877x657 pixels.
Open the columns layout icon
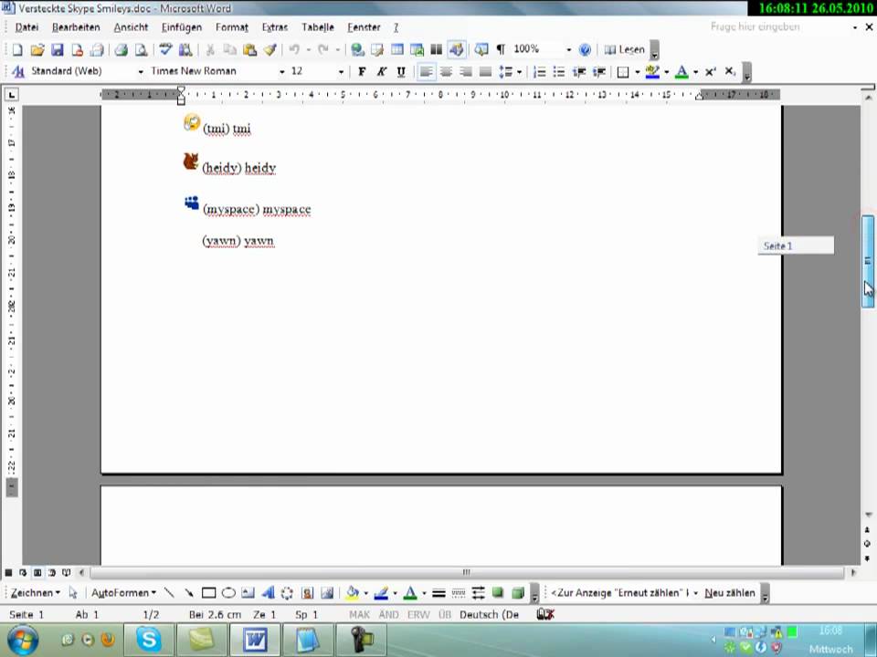point(437,49)
